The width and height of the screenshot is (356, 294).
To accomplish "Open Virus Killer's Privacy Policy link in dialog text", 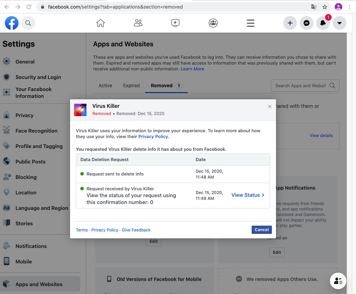I will pos(153,137).
